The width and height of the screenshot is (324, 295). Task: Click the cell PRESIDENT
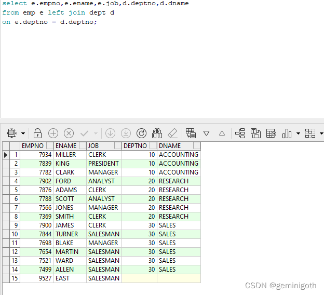[104, 164]
